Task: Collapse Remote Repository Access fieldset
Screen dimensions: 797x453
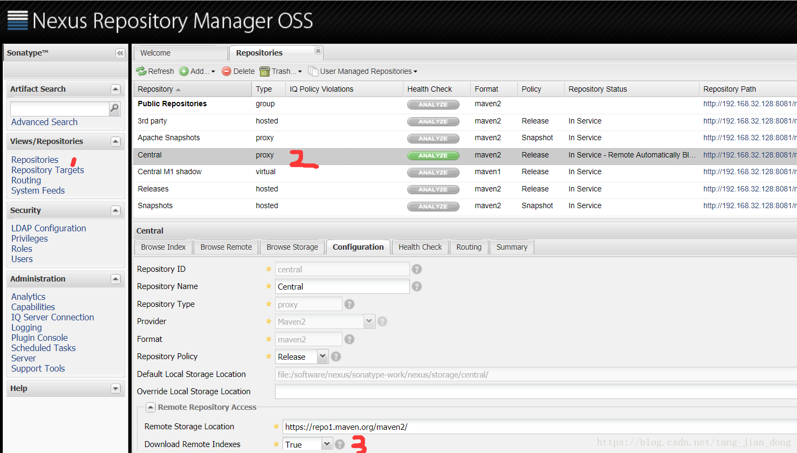Action: click(150, 407)
